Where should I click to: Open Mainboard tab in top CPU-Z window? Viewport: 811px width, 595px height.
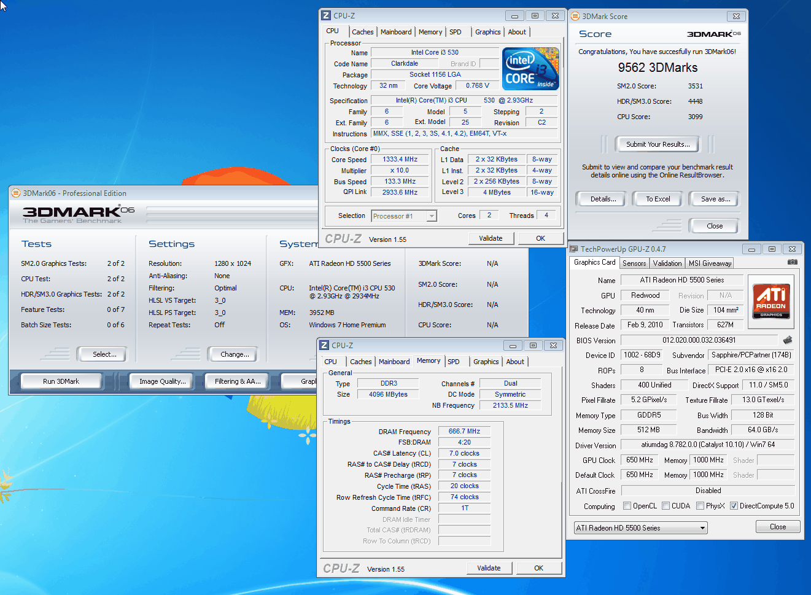point(396,32)
